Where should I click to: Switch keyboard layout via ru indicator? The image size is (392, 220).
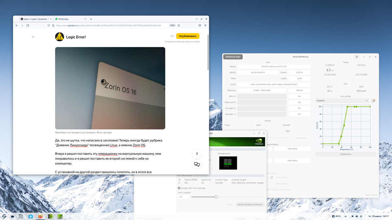(346, 216)
